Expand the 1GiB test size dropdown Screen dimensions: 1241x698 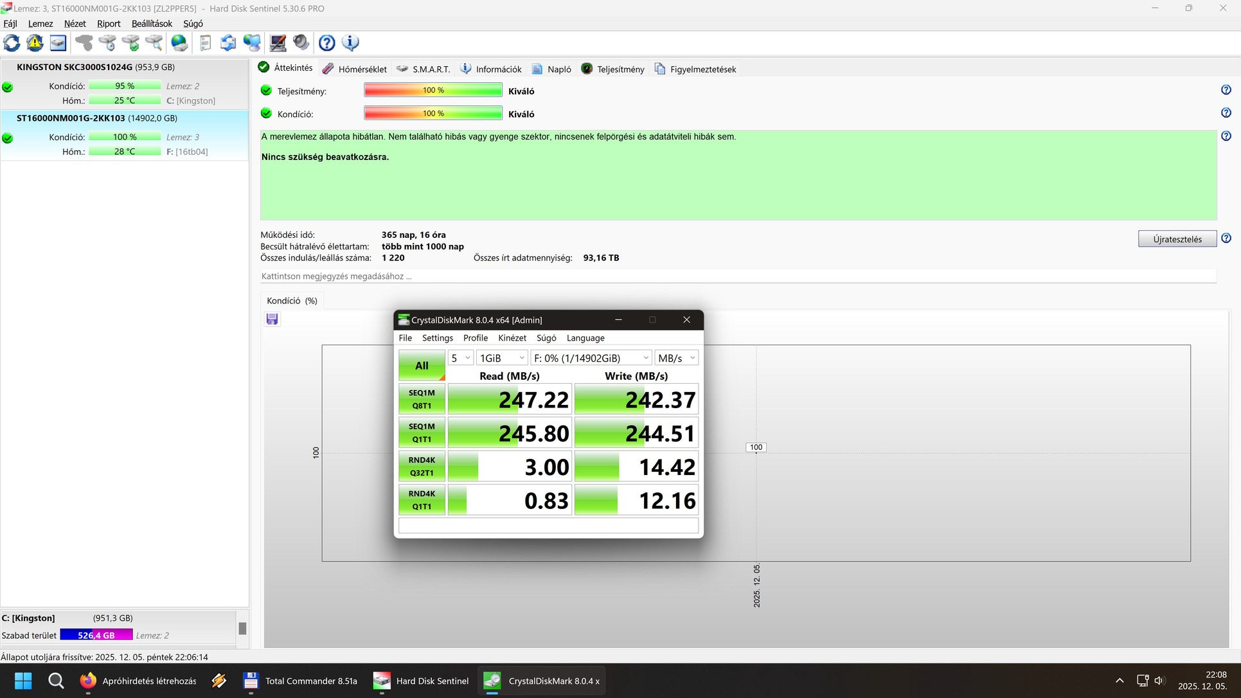click(x=502, y=358)
